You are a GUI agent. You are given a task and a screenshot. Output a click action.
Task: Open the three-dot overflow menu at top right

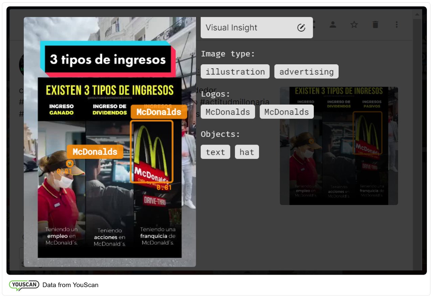tap(396, 24)
